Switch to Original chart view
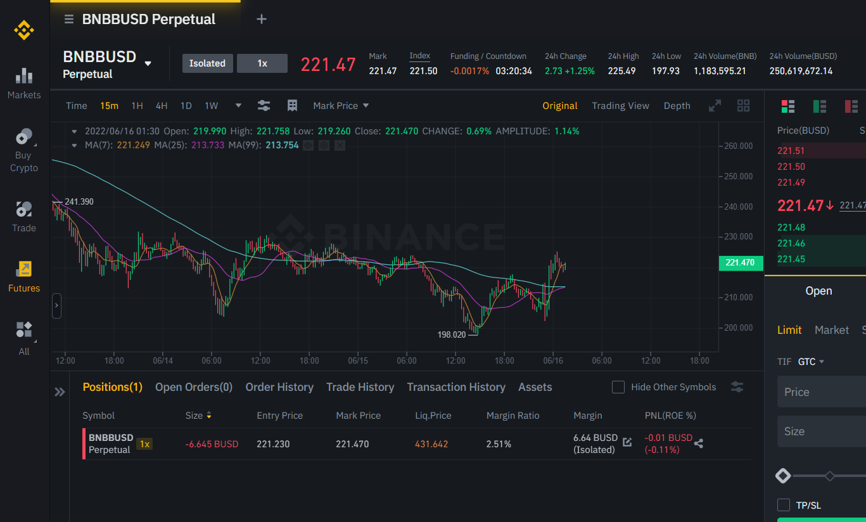The width and height of the screenshot is (866, 522). tap(560, 106)
